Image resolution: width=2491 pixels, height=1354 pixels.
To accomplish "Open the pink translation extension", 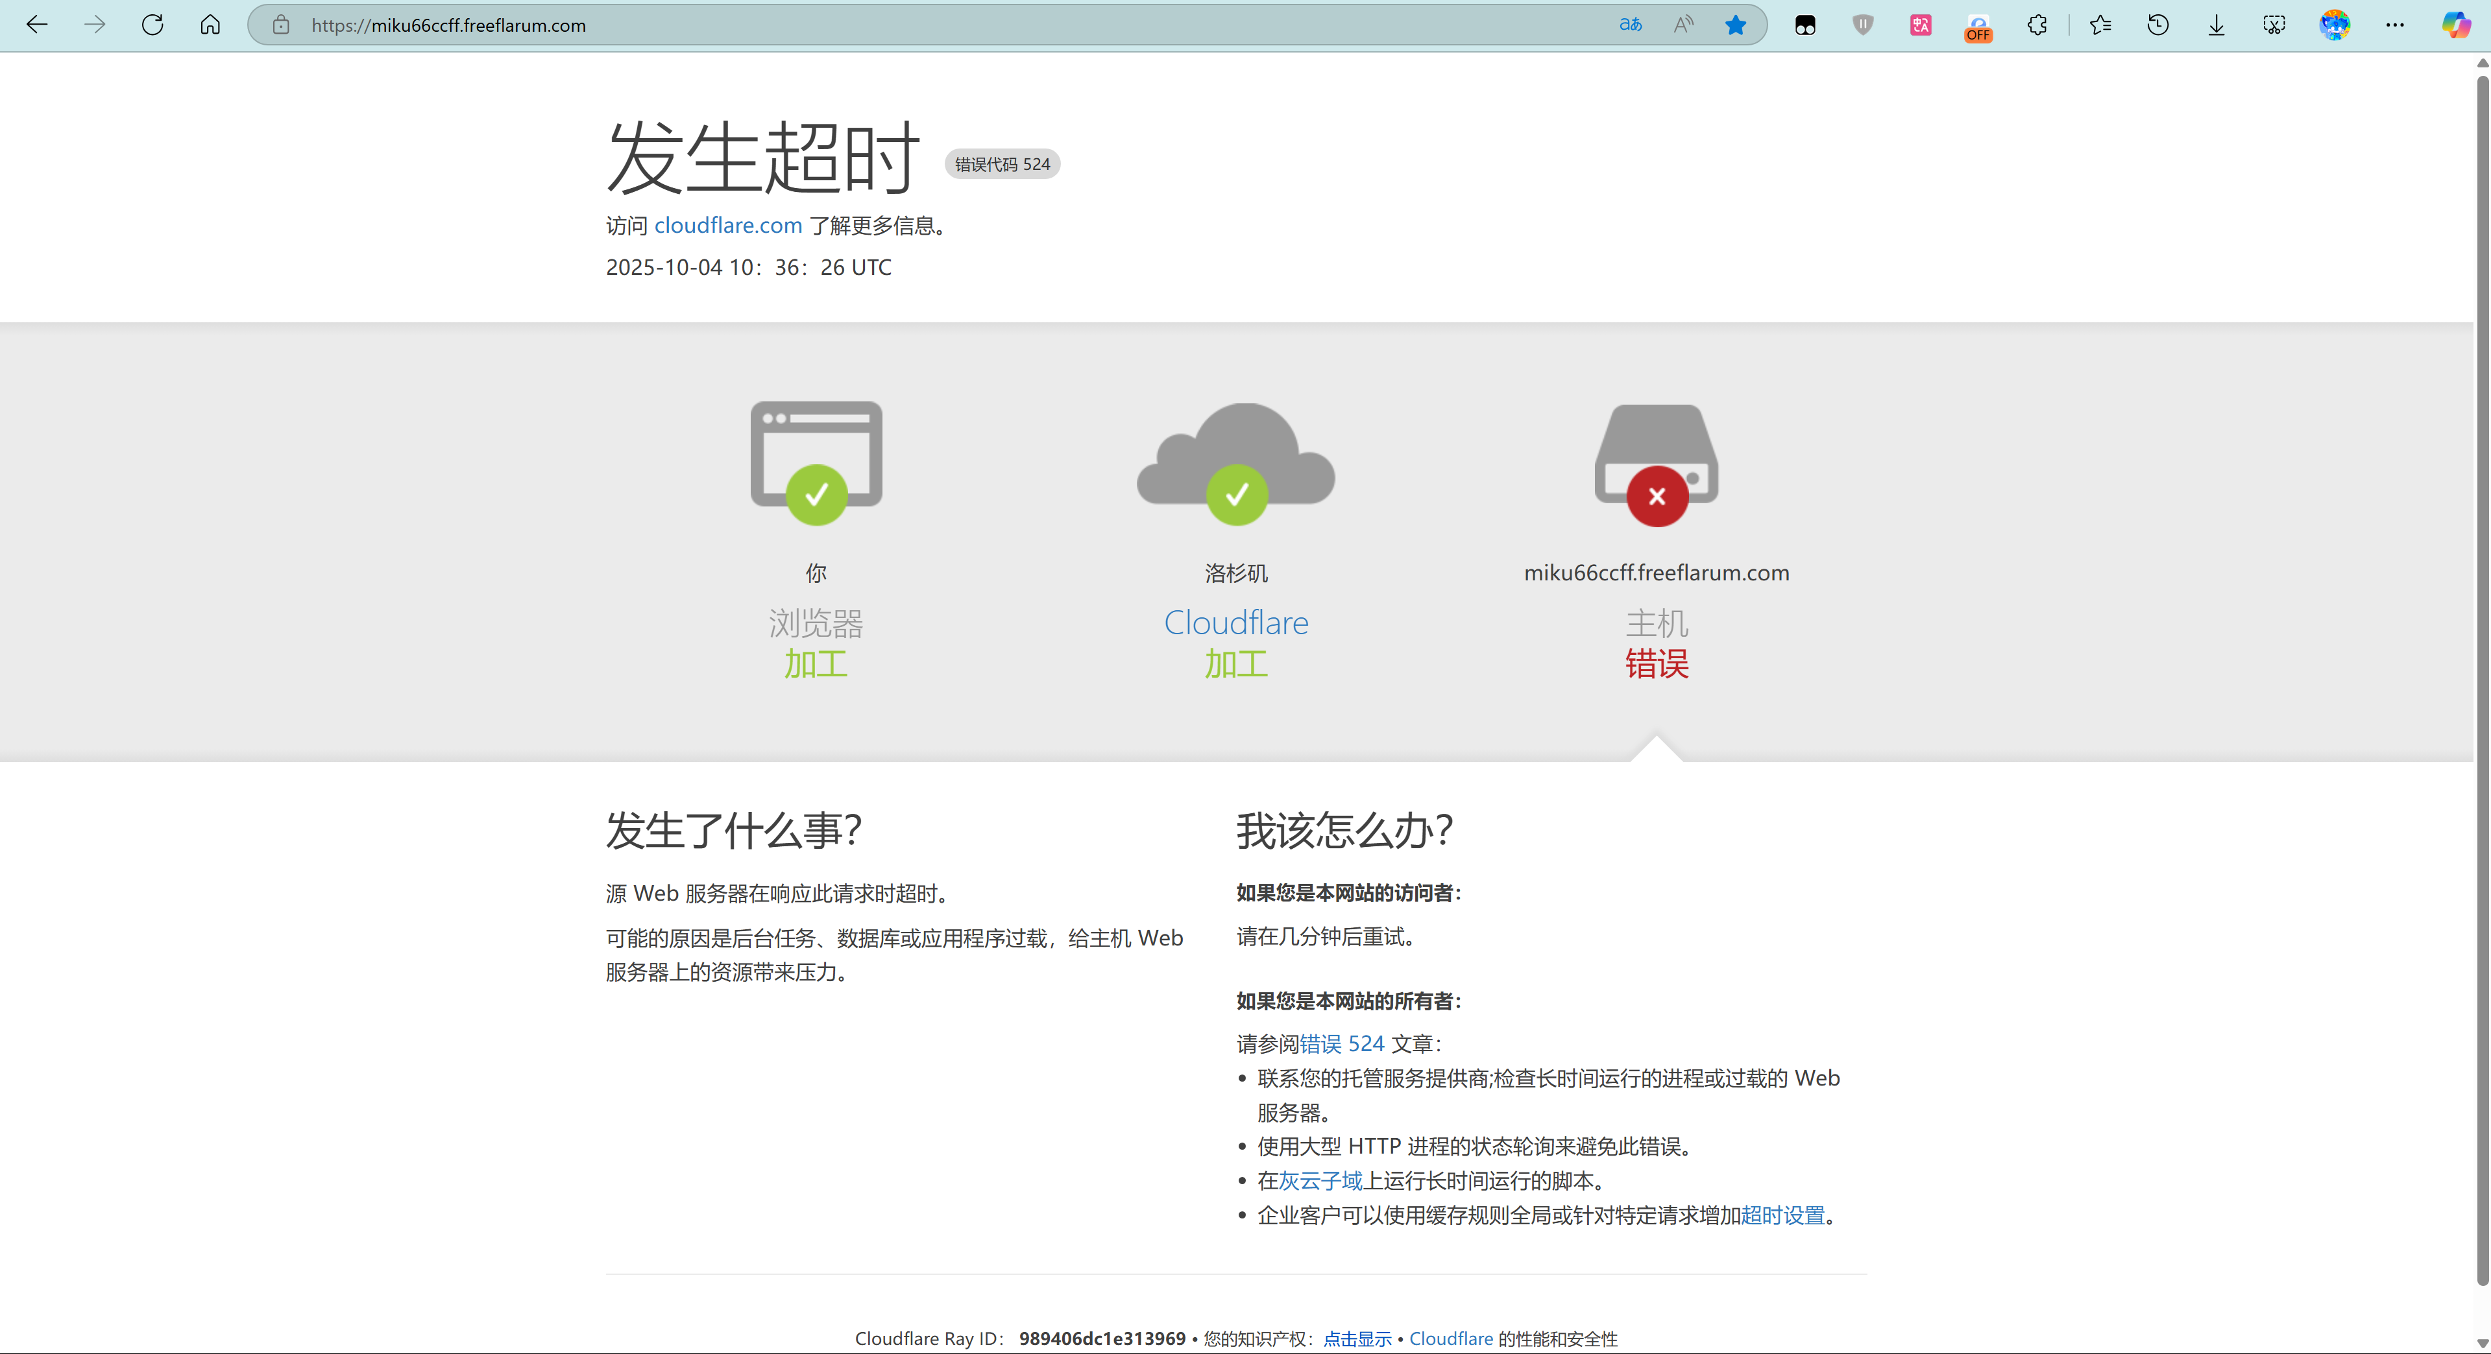I will pyautogui.click(x=1921, y=25).
